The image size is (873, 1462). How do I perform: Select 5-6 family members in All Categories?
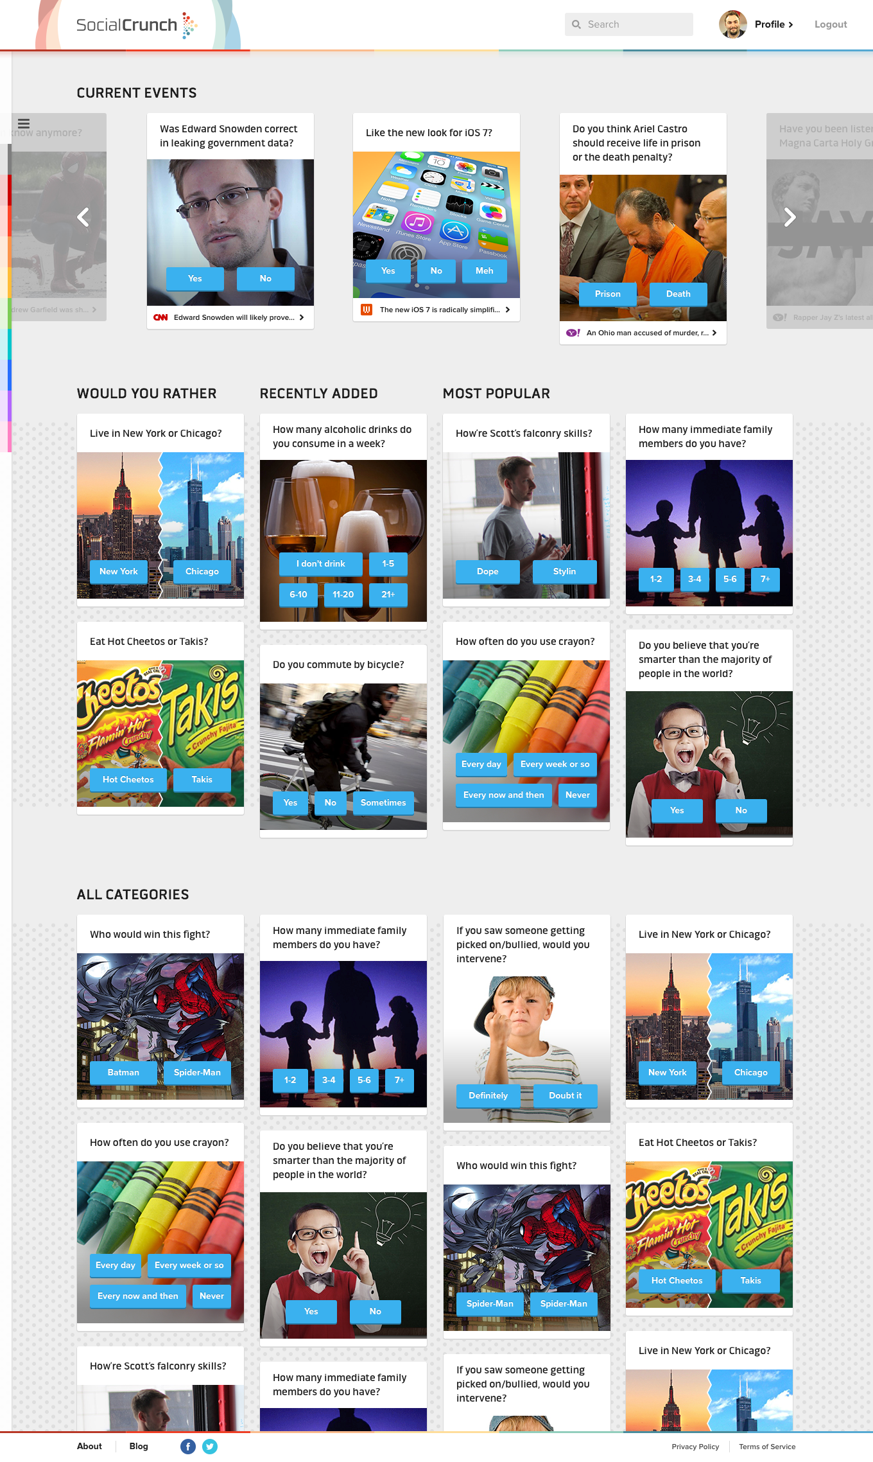[x=364, y=1080]
